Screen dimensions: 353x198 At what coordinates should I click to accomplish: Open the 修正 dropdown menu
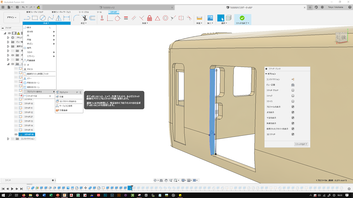[84, 23]
